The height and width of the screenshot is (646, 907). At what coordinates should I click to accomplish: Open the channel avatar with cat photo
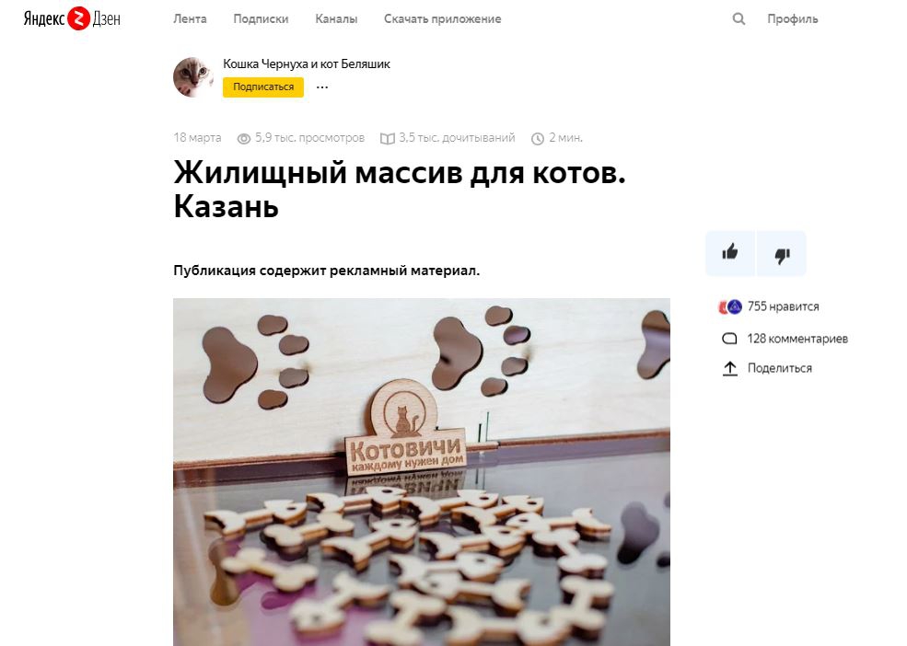193,77
